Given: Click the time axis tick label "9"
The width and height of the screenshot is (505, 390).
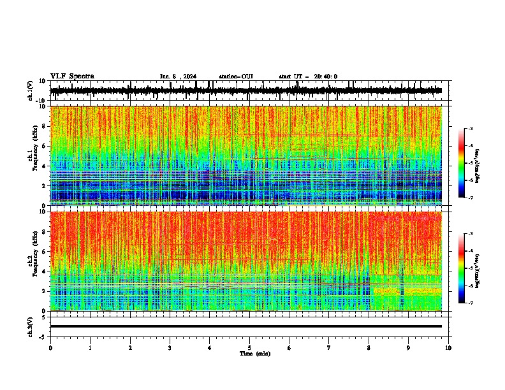Looking at the screenshot, I should [x=408, y=348].
